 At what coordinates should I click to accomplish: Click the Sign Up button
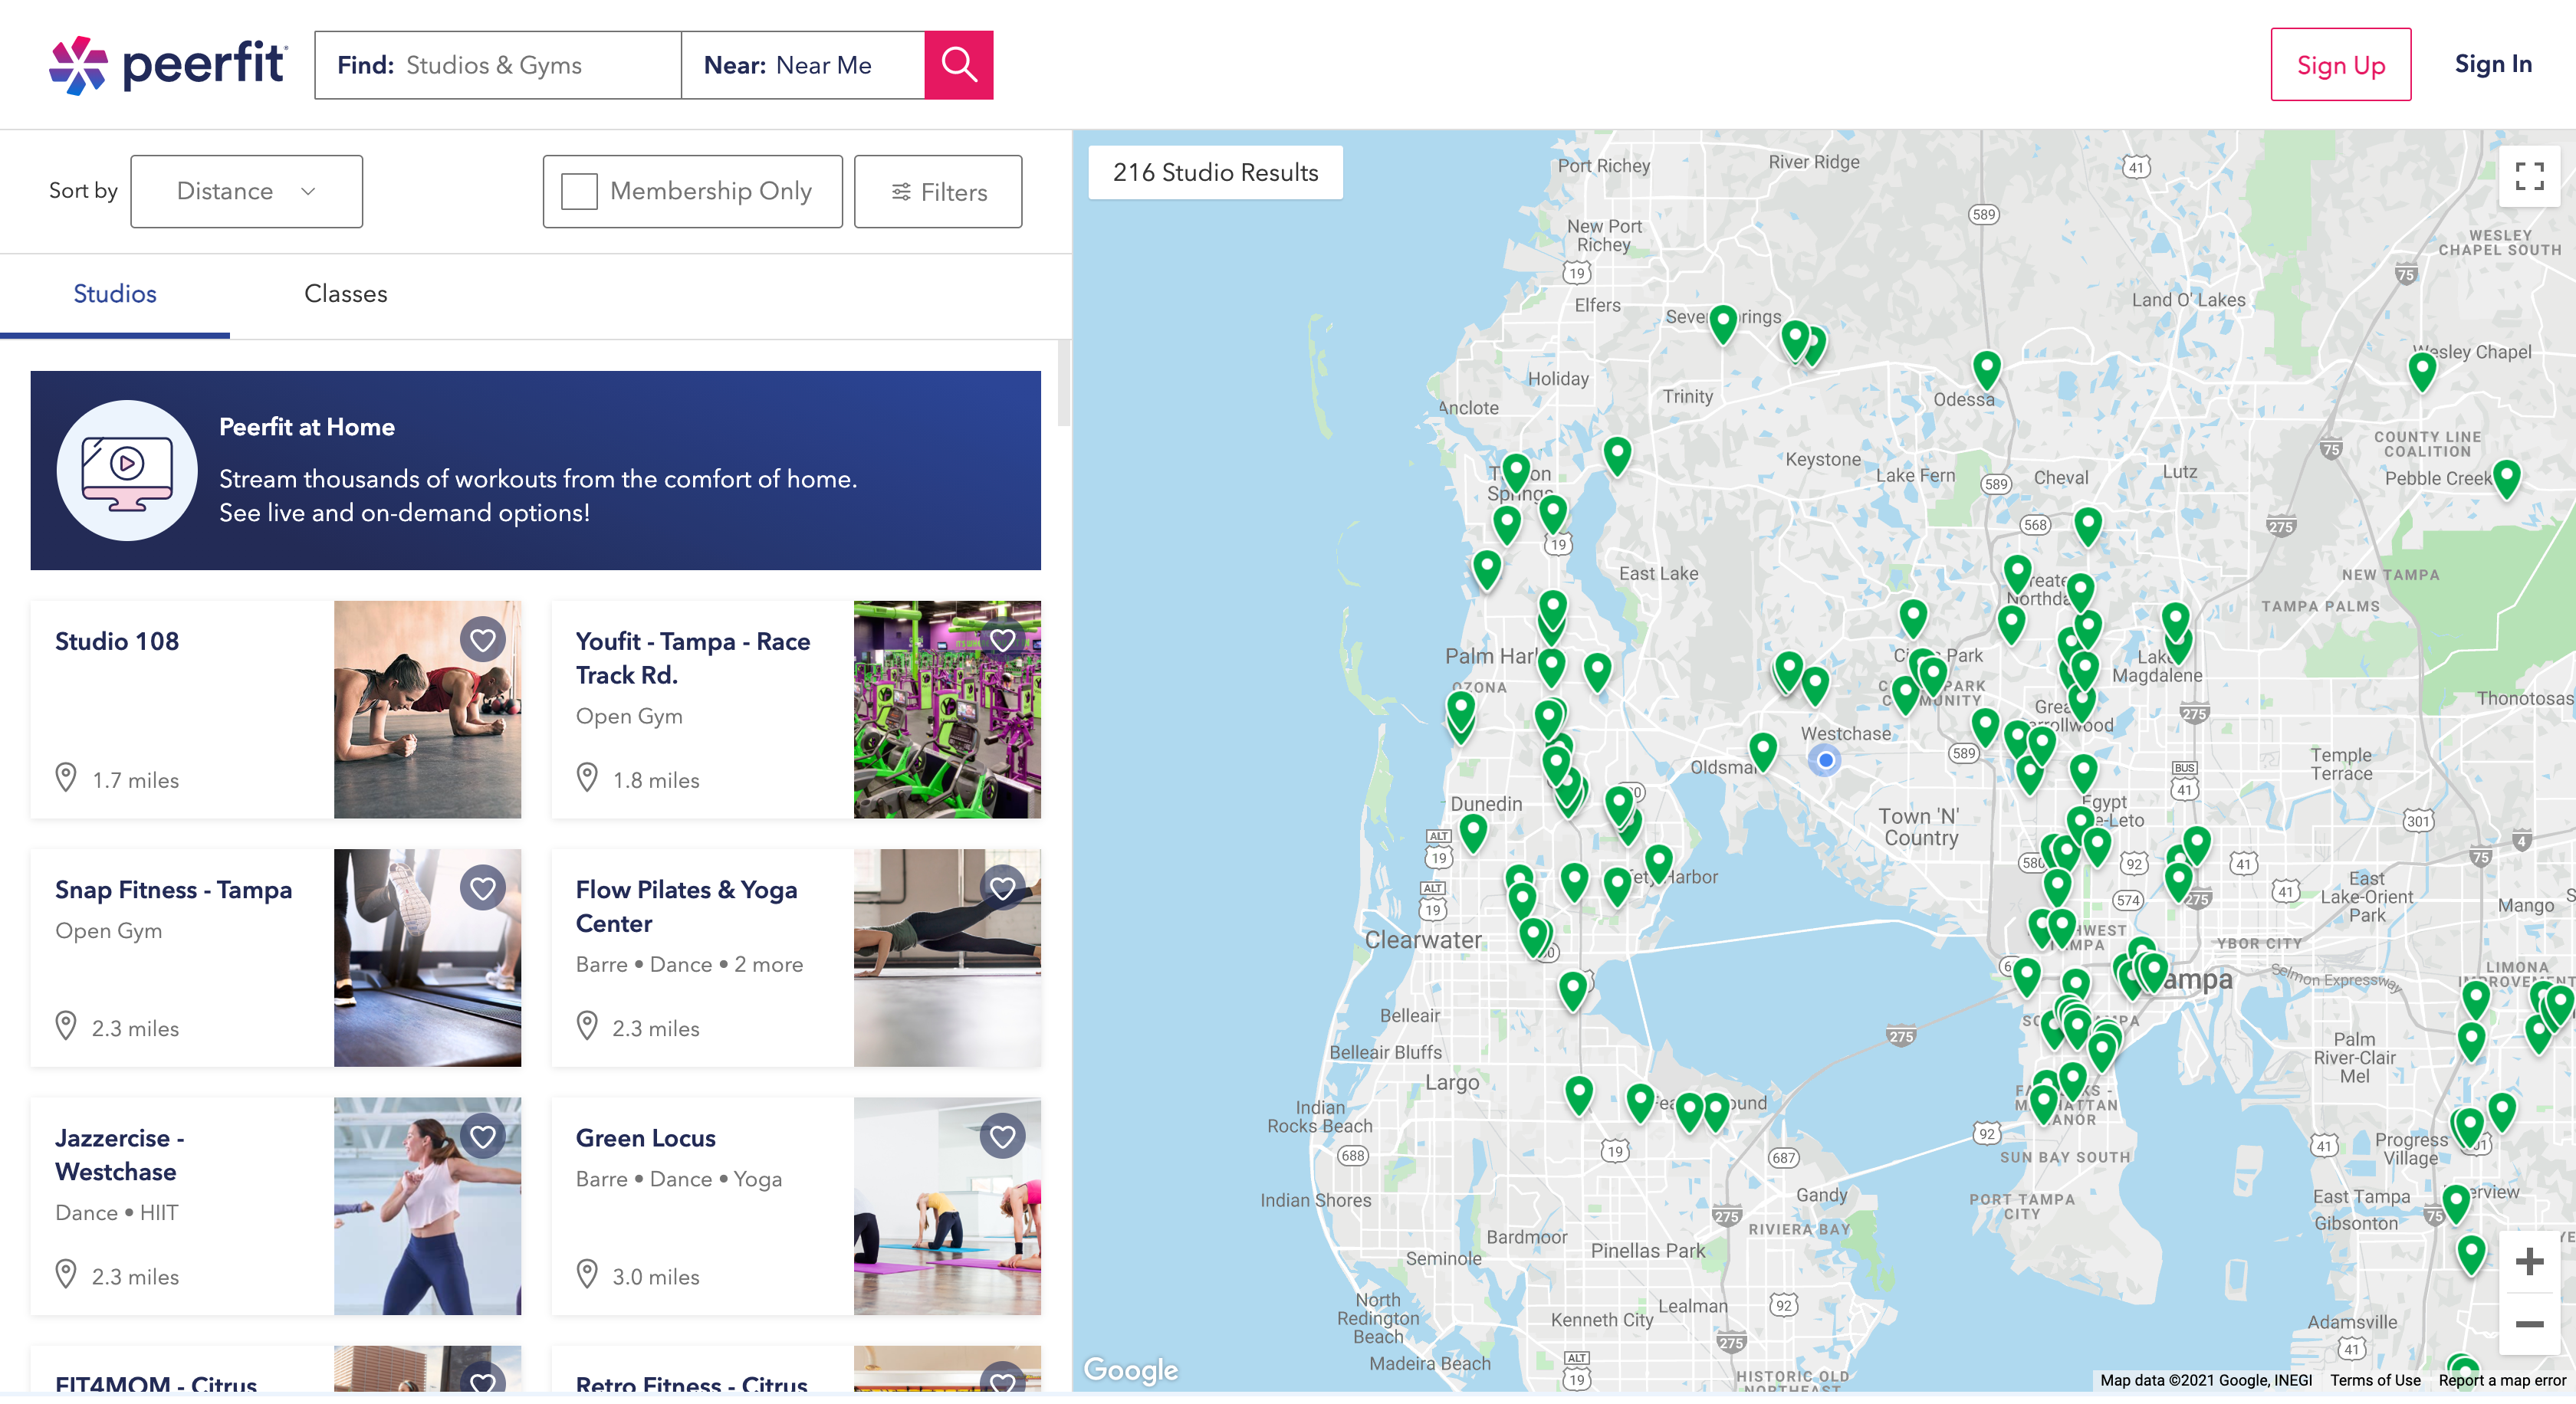(2340, 65)
